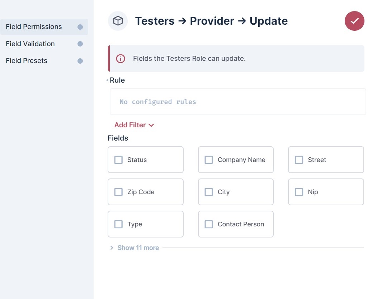
Task: Open the Field Presets section
Action: tap(26, 60)
